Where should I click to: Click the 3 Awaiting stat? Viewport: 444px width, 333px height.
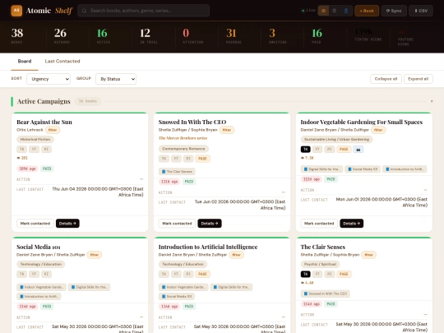(x=278, y=36)
